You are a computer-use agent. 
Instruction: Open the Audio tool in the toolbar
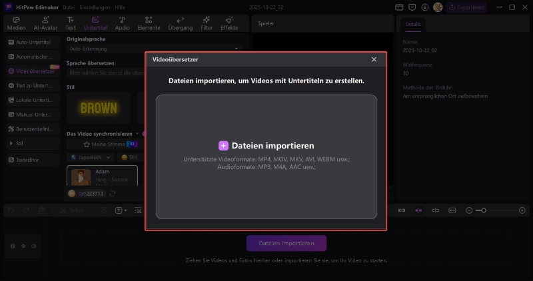pos(122,23)
